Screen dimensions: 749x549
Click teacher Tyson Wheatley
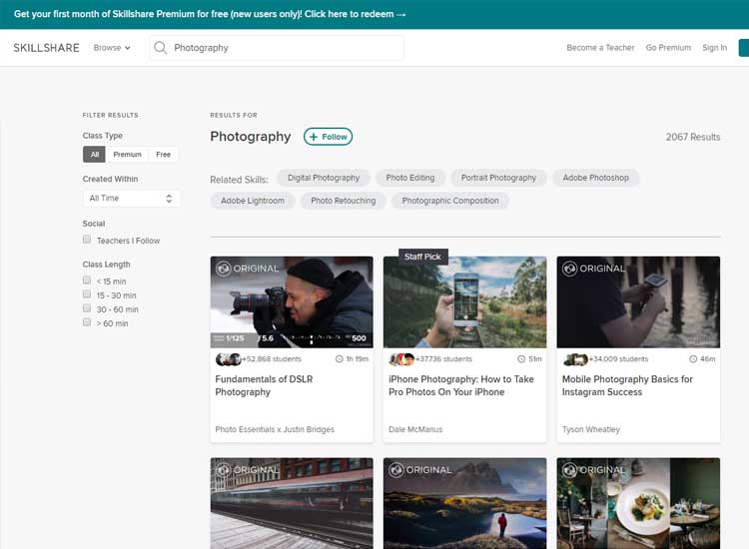(x=591, y=429)
